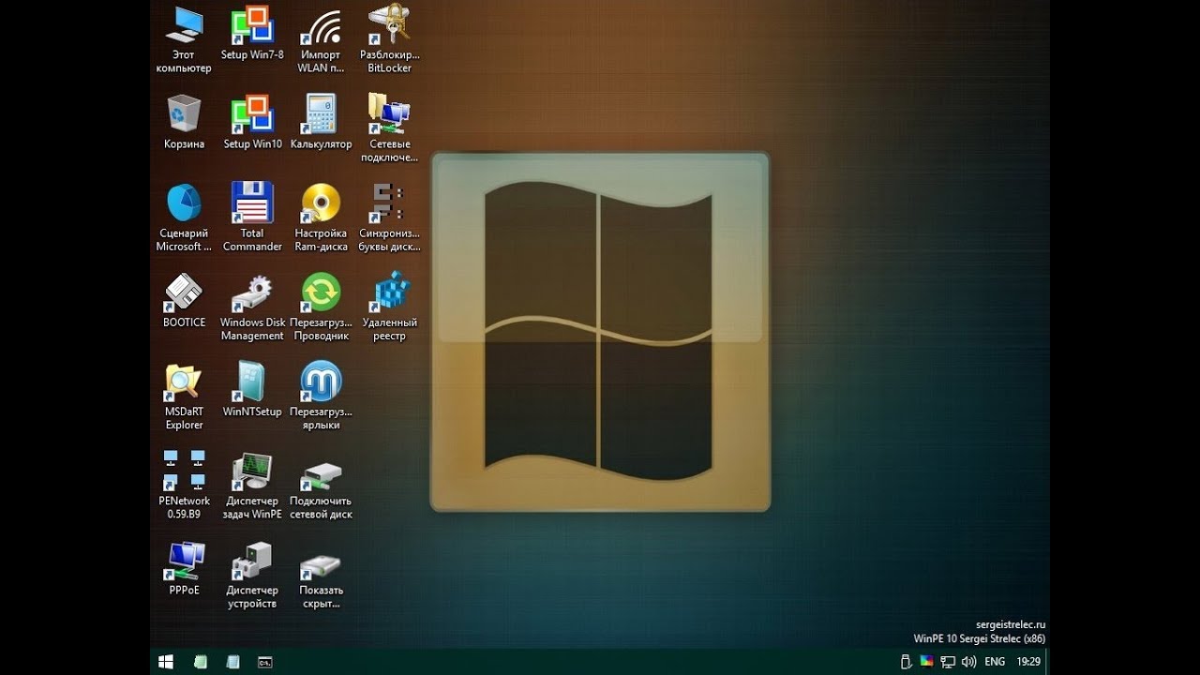Screen dimensions: 1200x675
Task: Select the Setup Win10 shortcut
Action: pyautogui.click(x=252, y=122)
